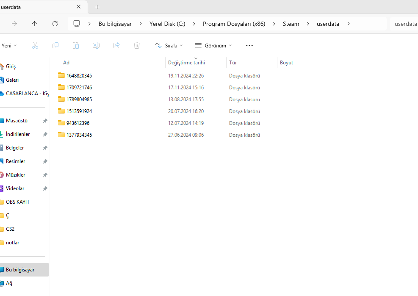
Task: Click folder icon of 1709721746
Action: 61,87
